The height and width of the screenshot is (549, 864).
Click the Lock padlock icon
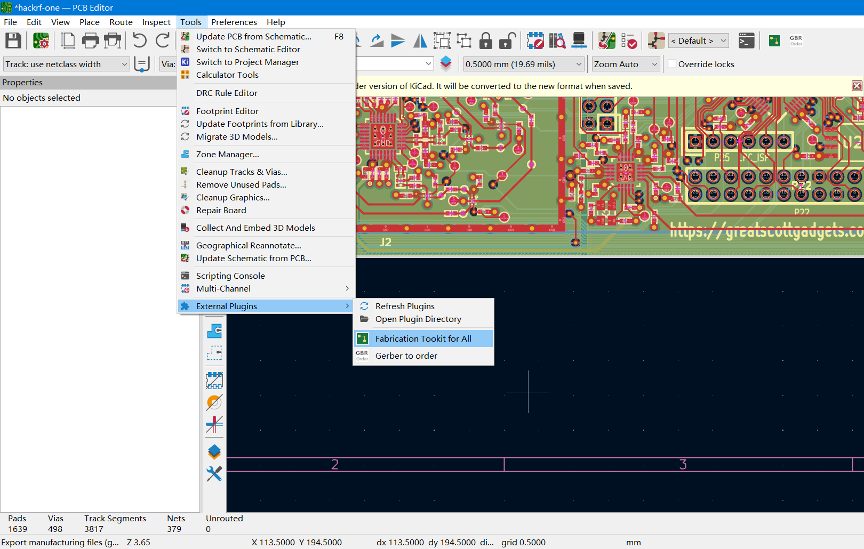486,41
